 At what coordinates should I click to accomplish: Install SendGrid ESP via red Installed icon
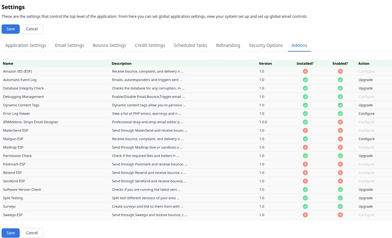[305, 181]
